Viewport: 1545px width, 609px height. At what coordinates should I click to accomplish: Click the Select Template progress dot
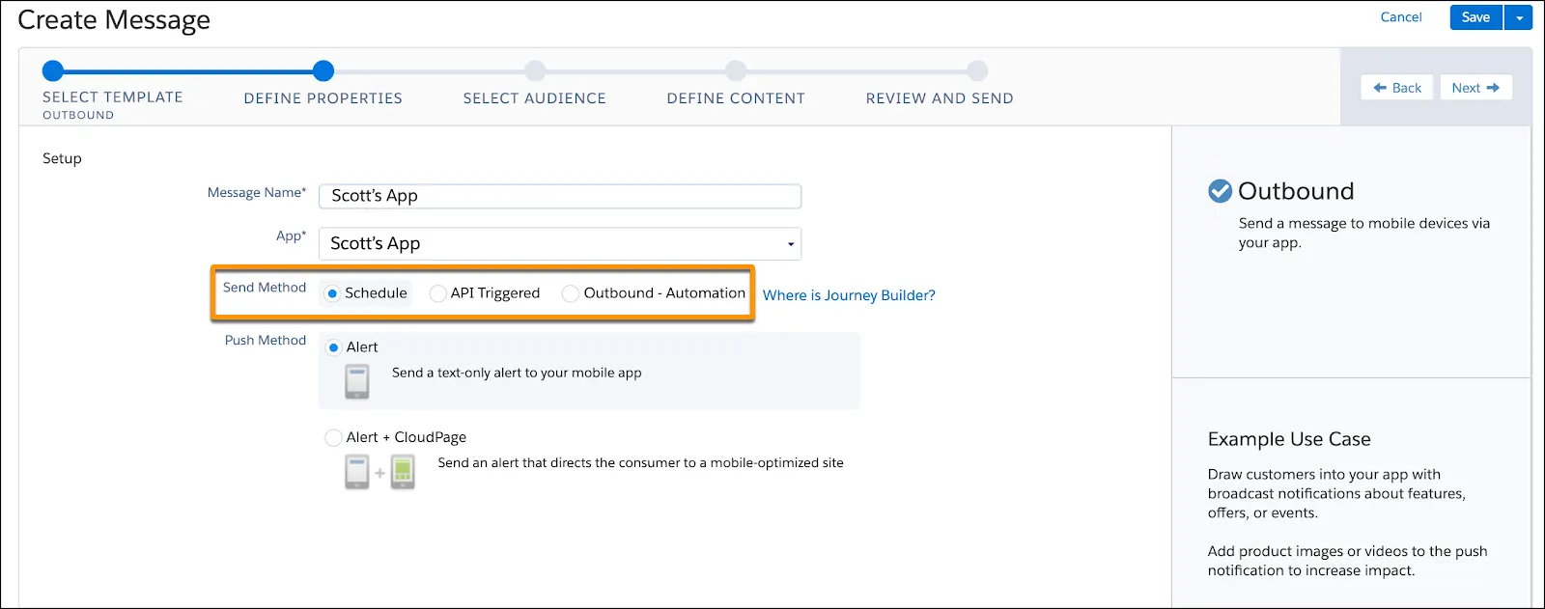tap(53, 70)
